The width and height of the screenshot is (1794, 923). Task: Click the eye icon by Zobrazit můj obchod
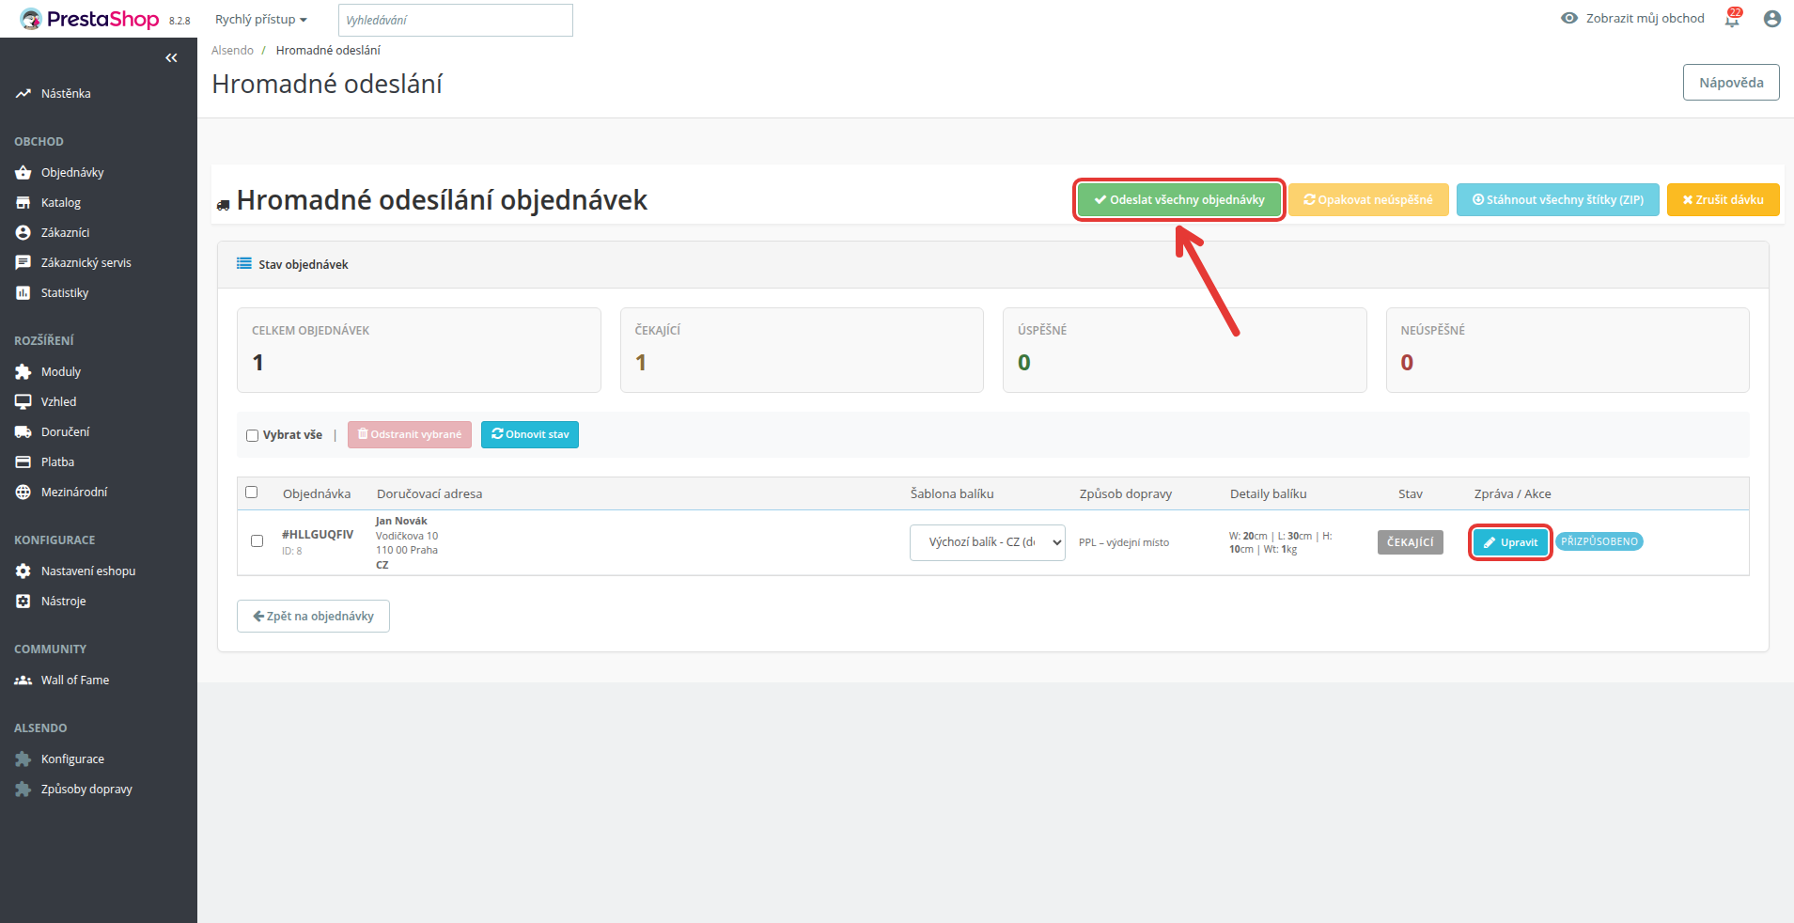coord(1569,18)
